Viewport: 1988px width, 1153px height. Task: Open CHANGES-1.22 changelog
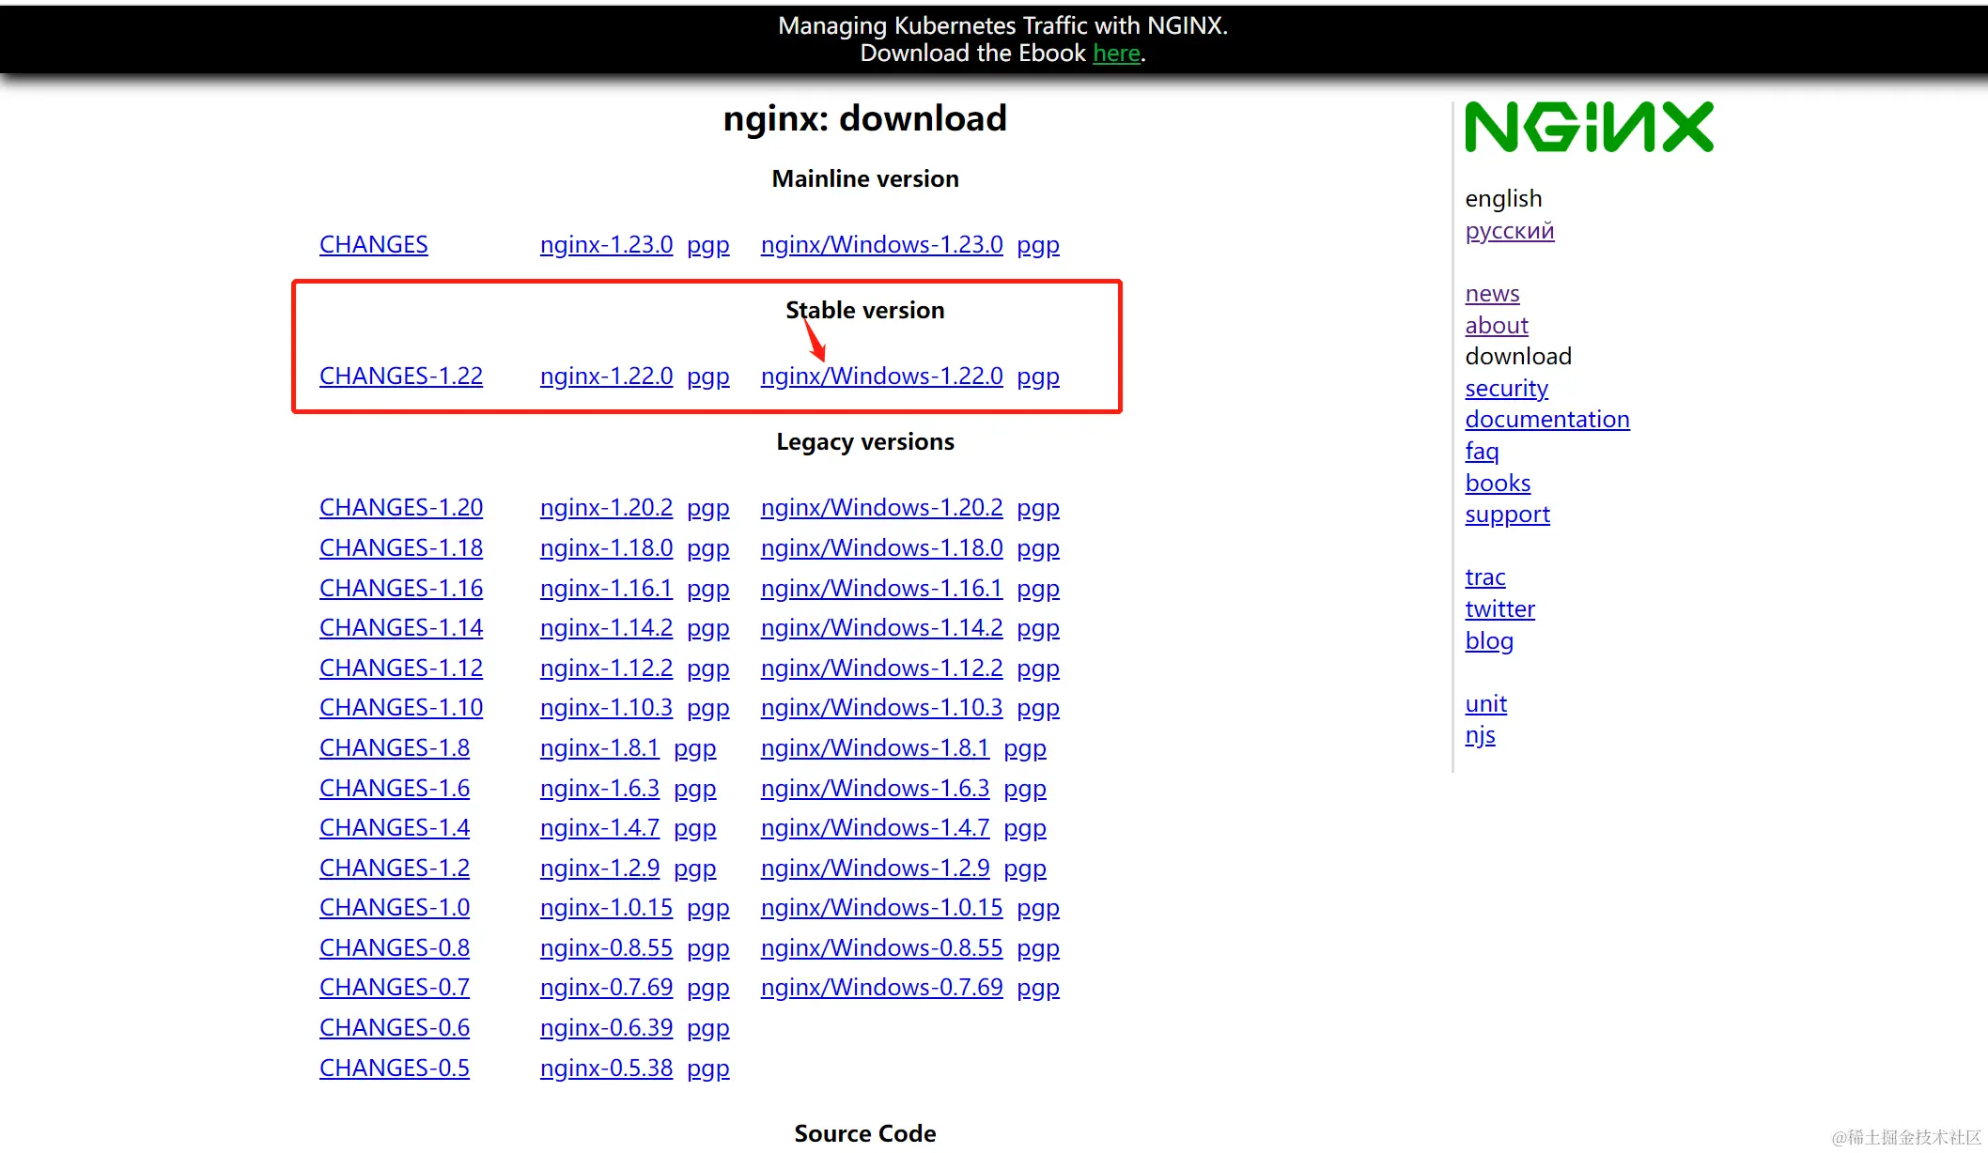[x=400, y=377]
